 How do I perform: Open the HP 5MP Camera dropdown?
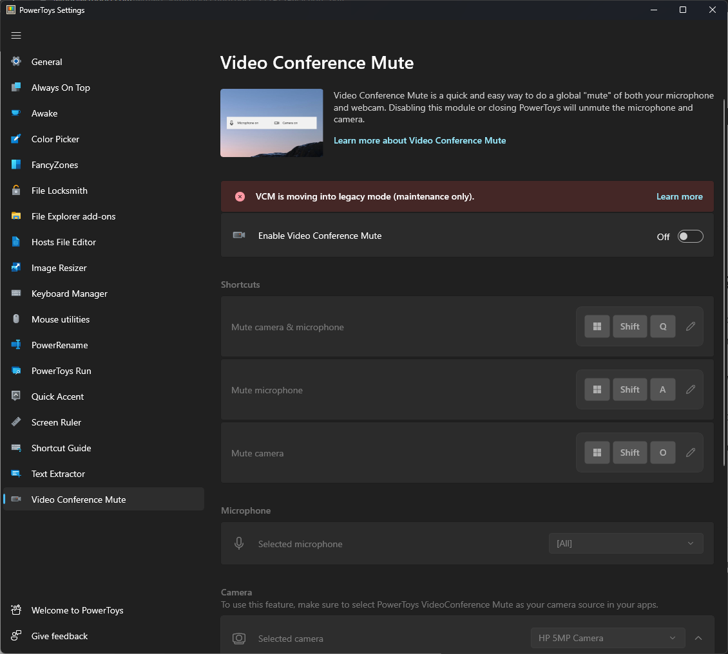pyautogui.click(x=607, y=638)
